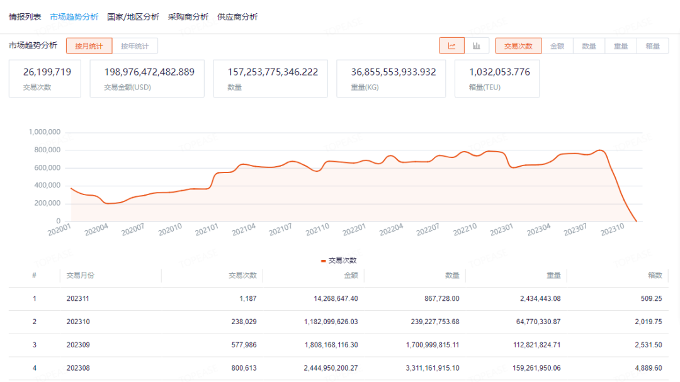Click the 14,268,647.40 amount cell
Screen dimensions: 680x382
(336, 299)
